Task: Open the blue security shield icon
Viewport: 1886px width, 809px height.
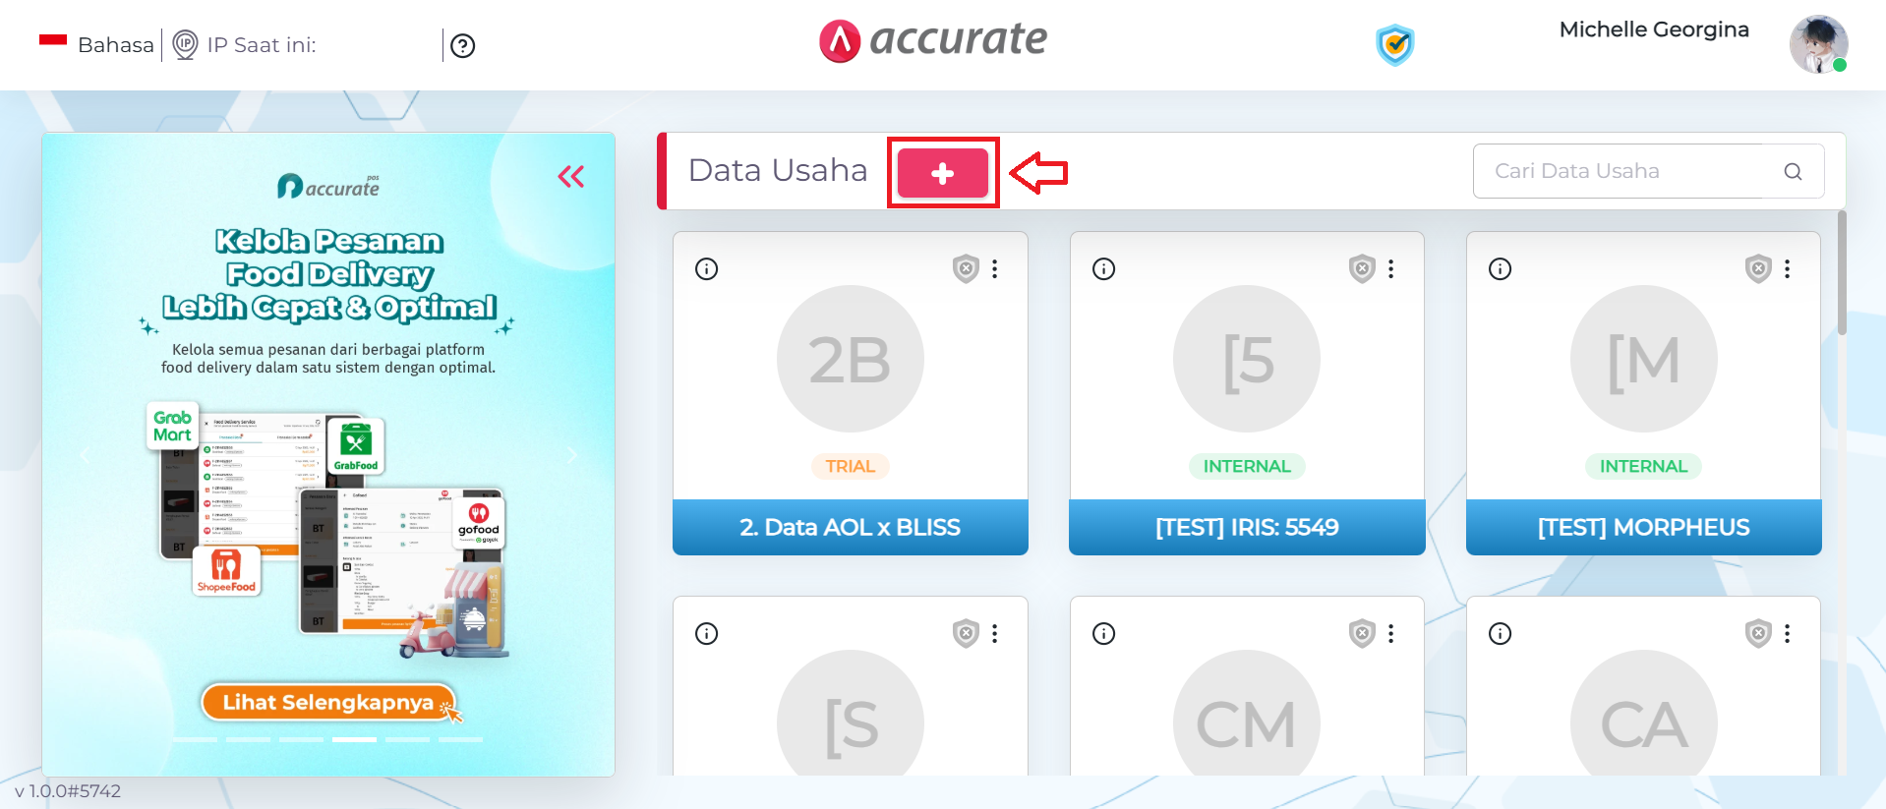Action: (1394, 45)
